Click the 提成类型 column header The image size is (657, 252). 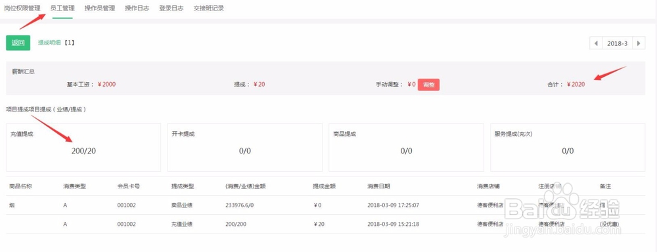(x=183, y=186)
